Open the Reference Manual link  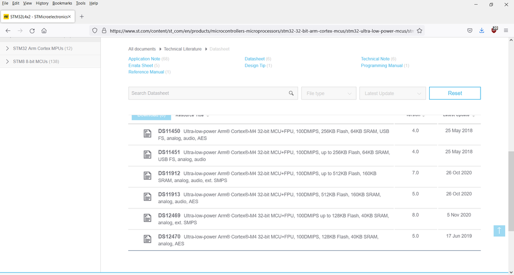tap(146, 72)
